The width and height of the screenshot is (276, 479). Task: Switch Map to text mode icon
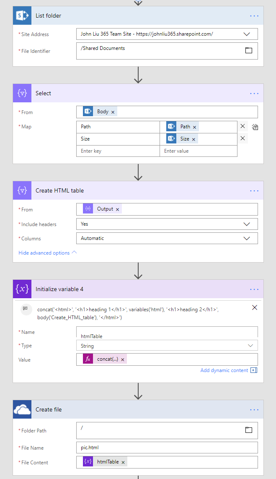click(255, 127)
